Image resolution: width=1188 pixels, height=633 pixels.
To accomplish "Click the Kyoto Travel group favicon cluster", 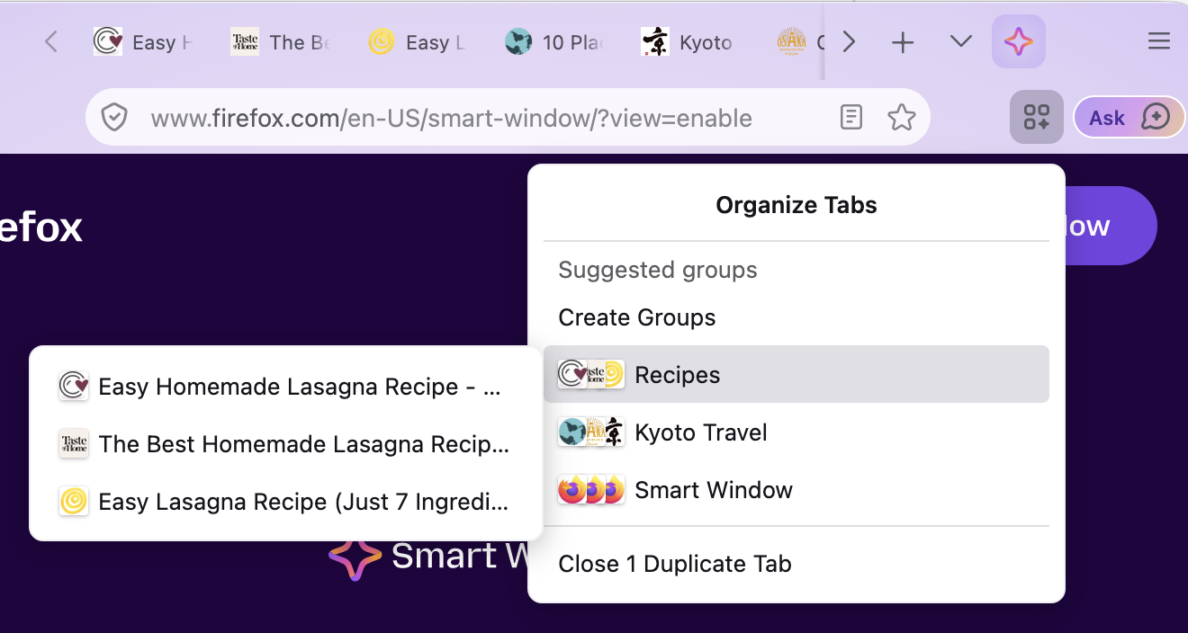I will (591, 432).
